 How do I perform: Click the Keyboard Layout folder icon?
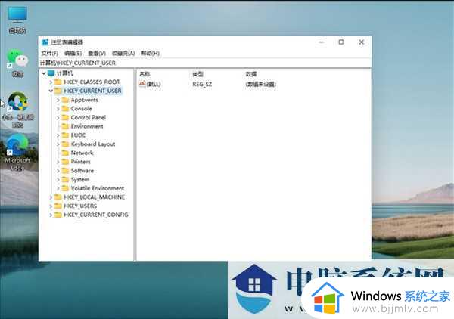tap(65, 144)
